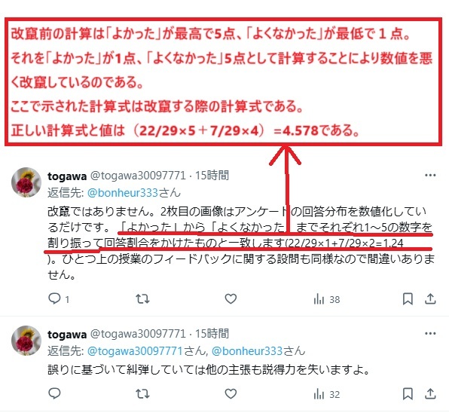Bookmark the first togawa tweet
The height and width of the screenshot is (416, 449).
click(408, 299)
